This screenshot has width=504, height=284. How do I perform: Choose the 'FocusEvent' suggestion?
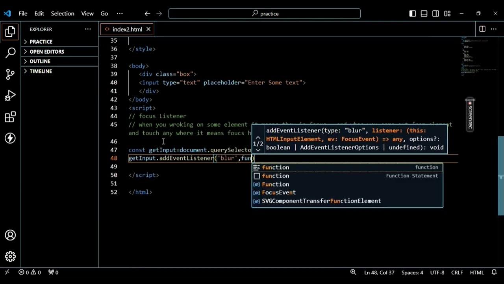pos(347,192)
